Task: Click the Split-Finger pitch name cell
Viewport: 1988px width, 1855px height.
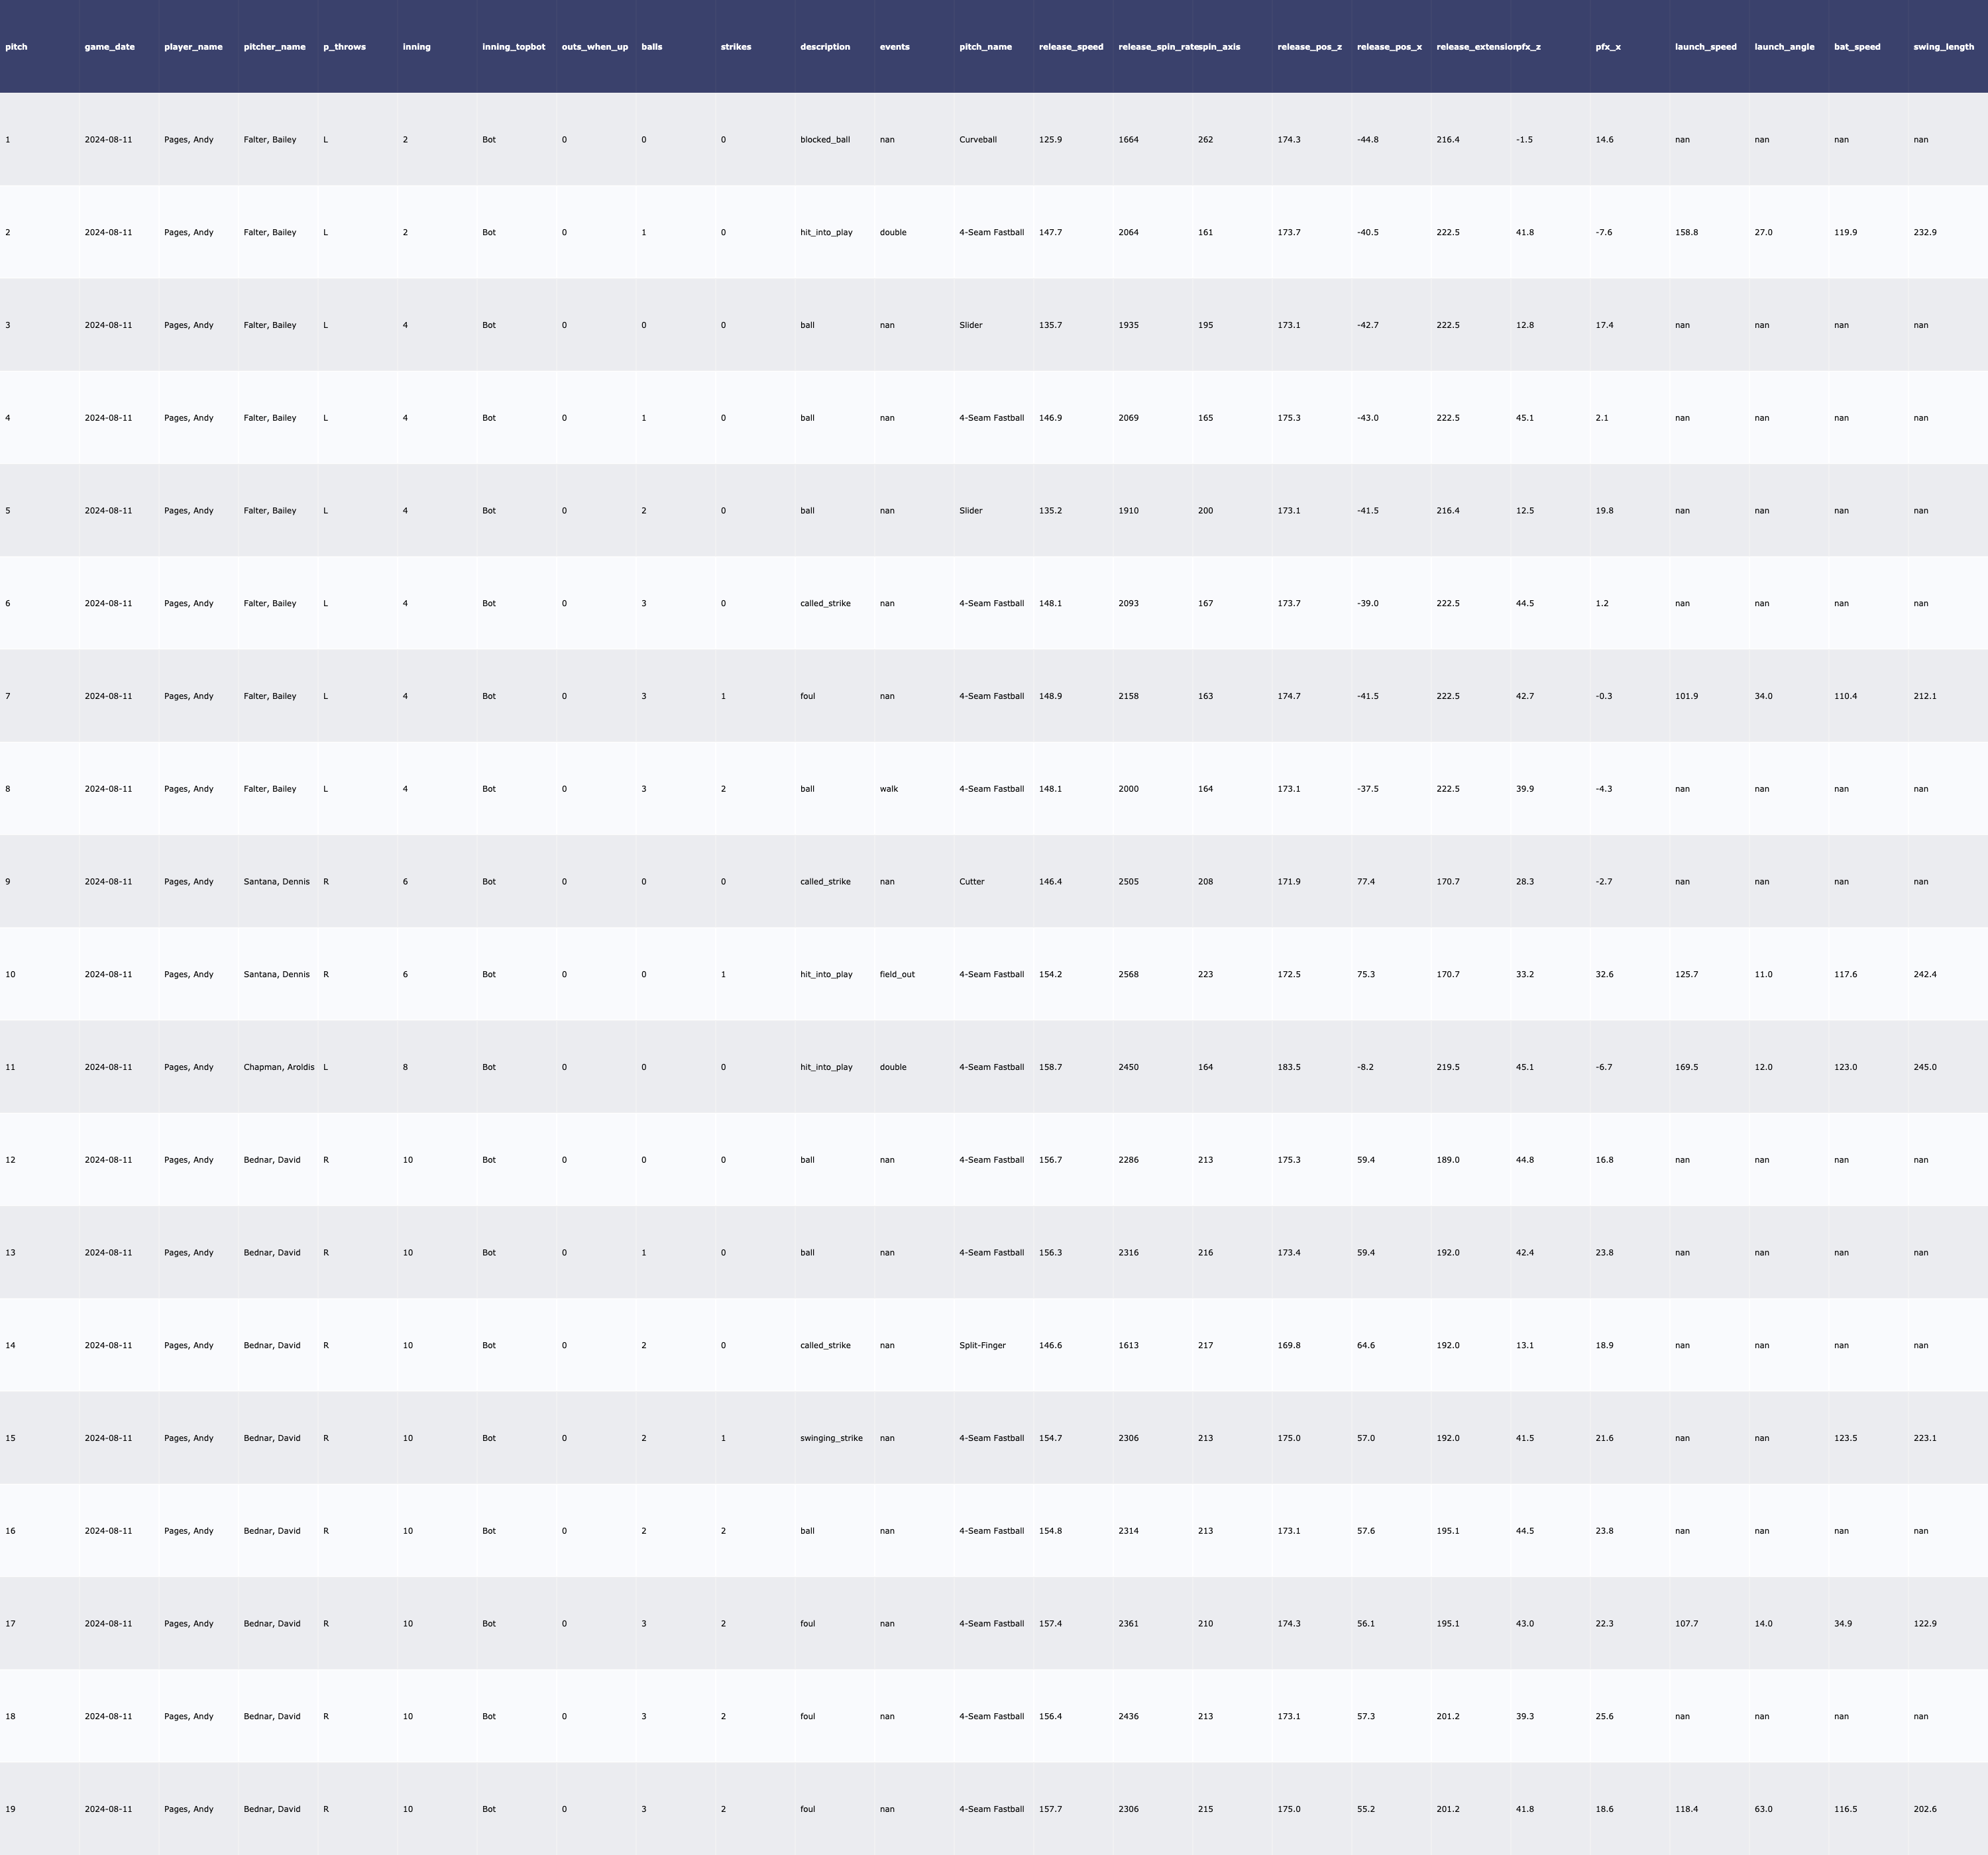Action: tap(982, 1345)
